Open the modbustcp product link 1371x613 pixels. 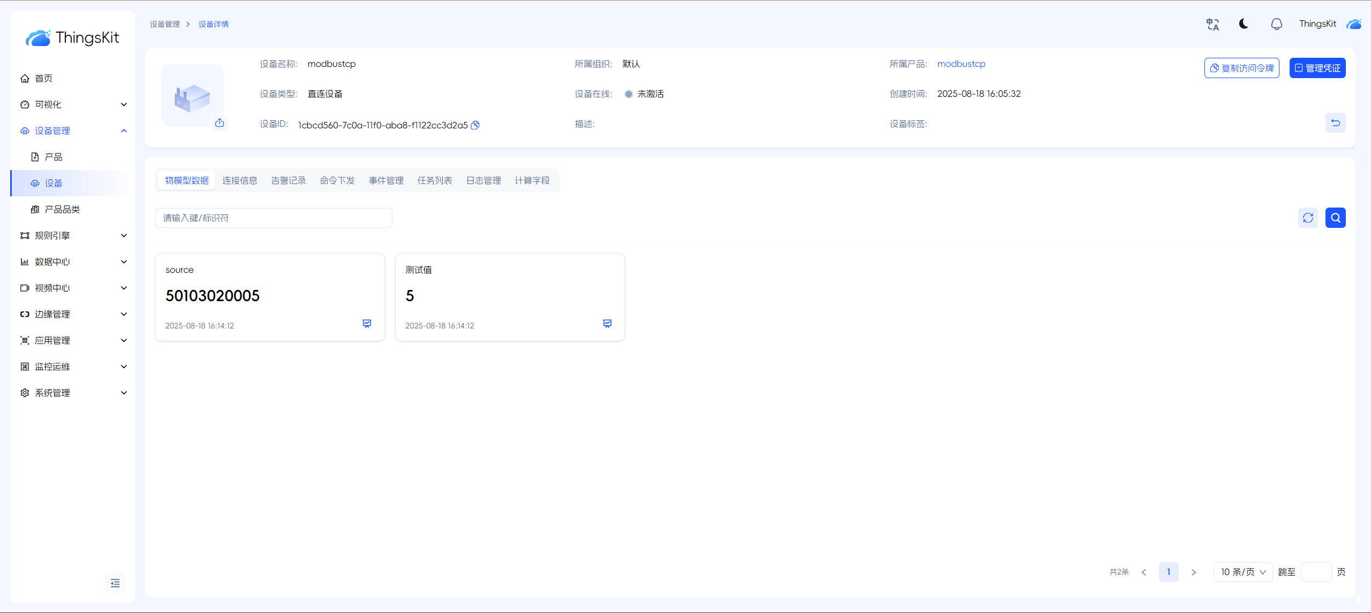(x=961, y=64)
